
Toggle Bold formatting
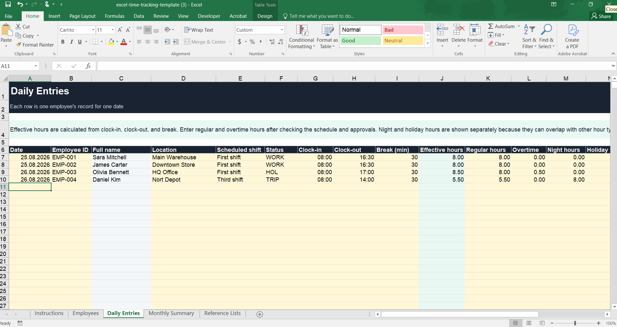coord(63,42)
